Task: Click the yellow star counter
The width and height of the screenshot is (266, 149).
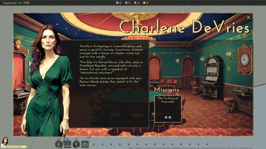Action: [146, 3]
